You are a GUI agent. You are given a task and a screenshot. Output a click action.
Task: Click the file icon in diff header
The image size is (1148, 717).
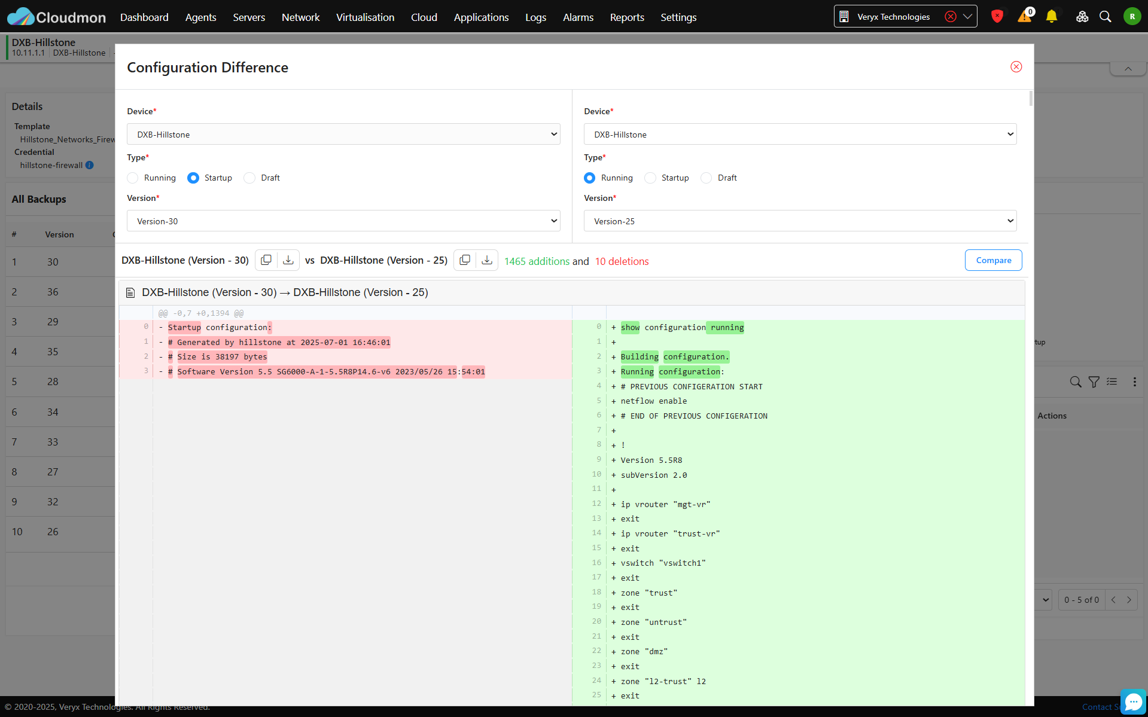click(130, 292)
